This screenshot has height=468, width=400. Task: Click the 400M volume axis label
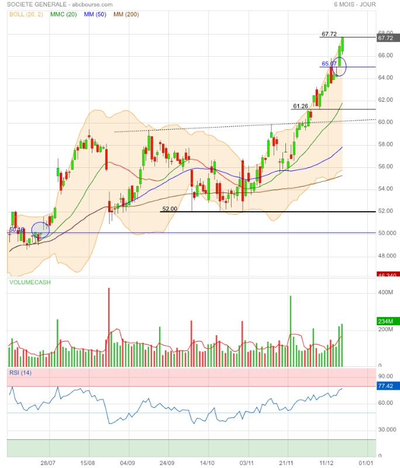point(385,292)
